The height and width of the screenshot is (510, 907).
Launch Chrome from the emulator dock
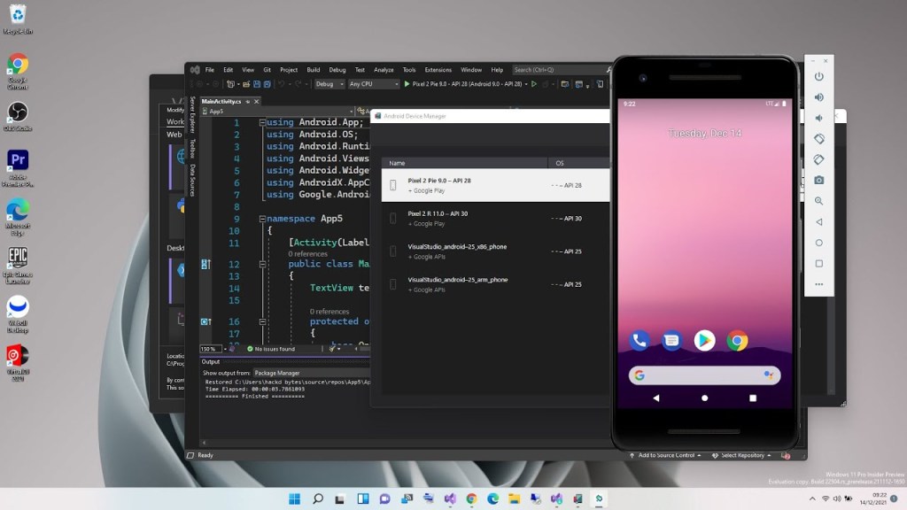pos(737,339)
